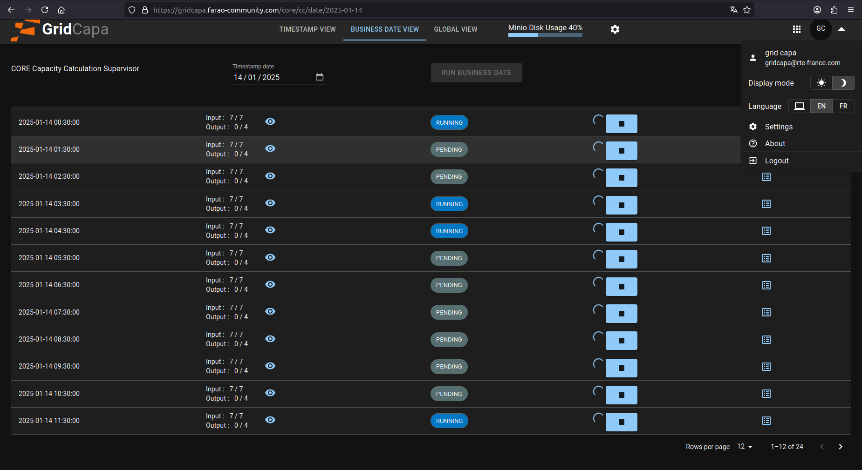Open About from user menu
The width and height of the screenshot is (862, 470).
pos(774,144)
